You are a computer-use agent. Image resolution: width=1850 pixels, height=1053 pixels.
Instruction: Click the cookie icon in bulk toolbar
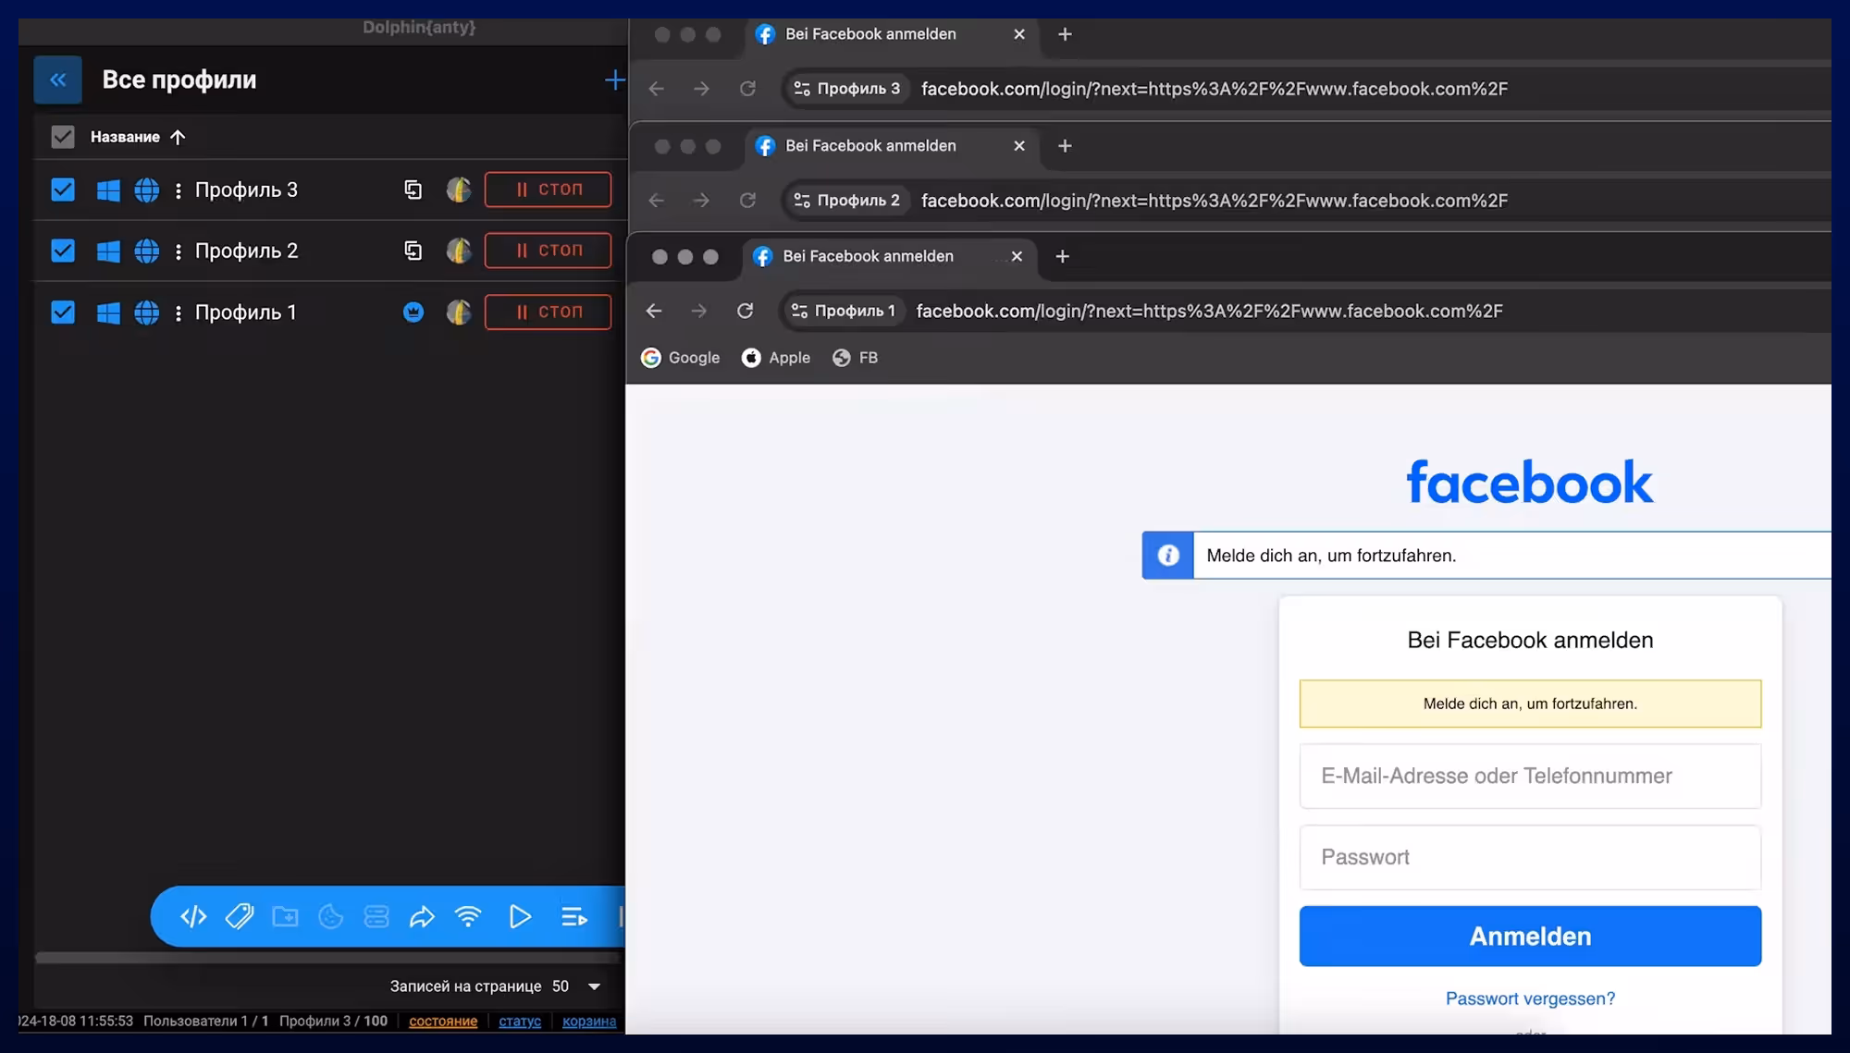pos(330,916)
